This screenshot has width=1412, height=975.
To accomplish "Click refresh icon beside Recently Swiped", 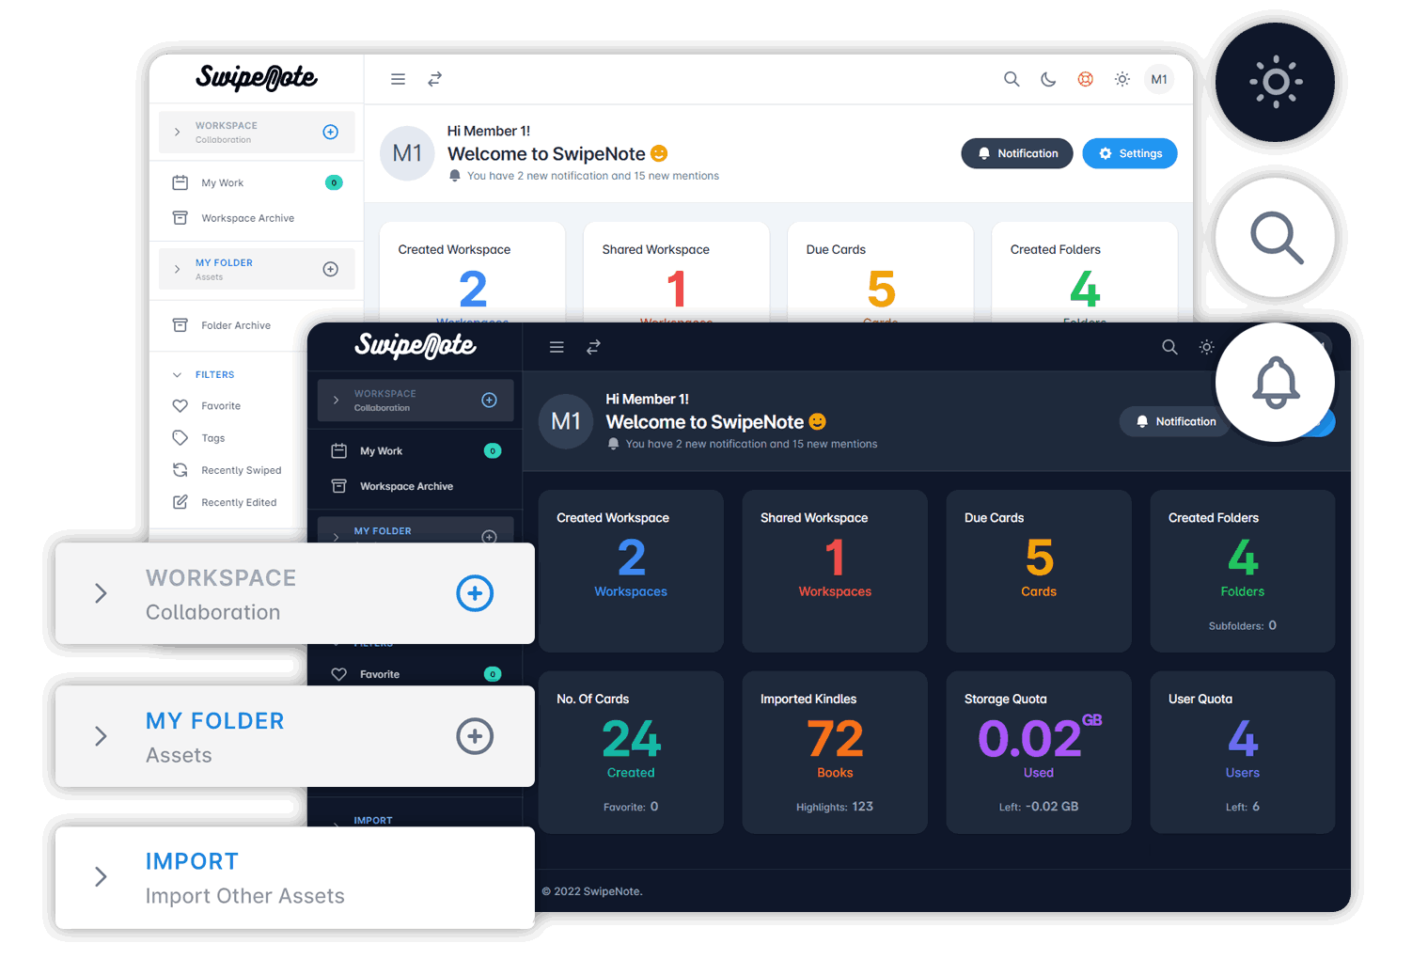I will (x=180, y=470).
